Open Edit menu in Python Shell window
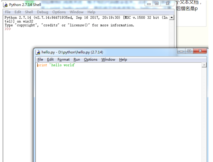 pos(18,12)
